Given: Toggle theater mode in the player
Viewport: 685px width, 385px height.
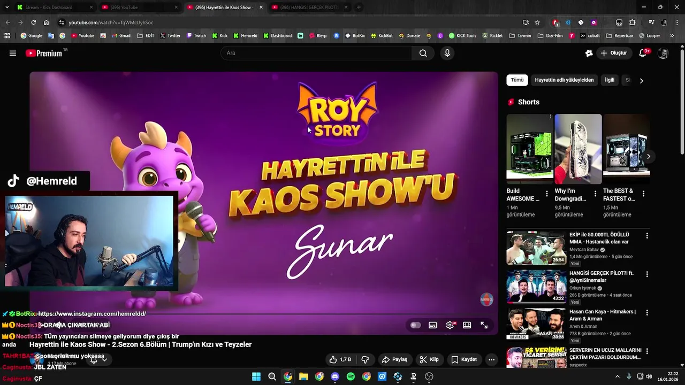Looking at the screenshot, I should tap(467, 325).
